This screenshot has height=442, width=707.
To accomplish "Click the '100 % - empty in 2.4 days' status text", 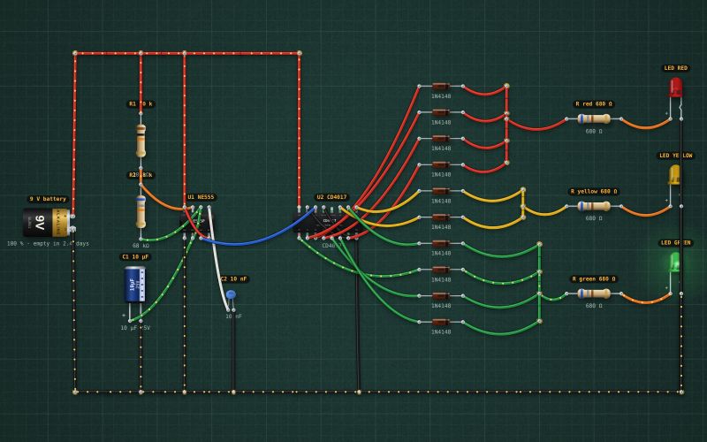I will [48, 244].
